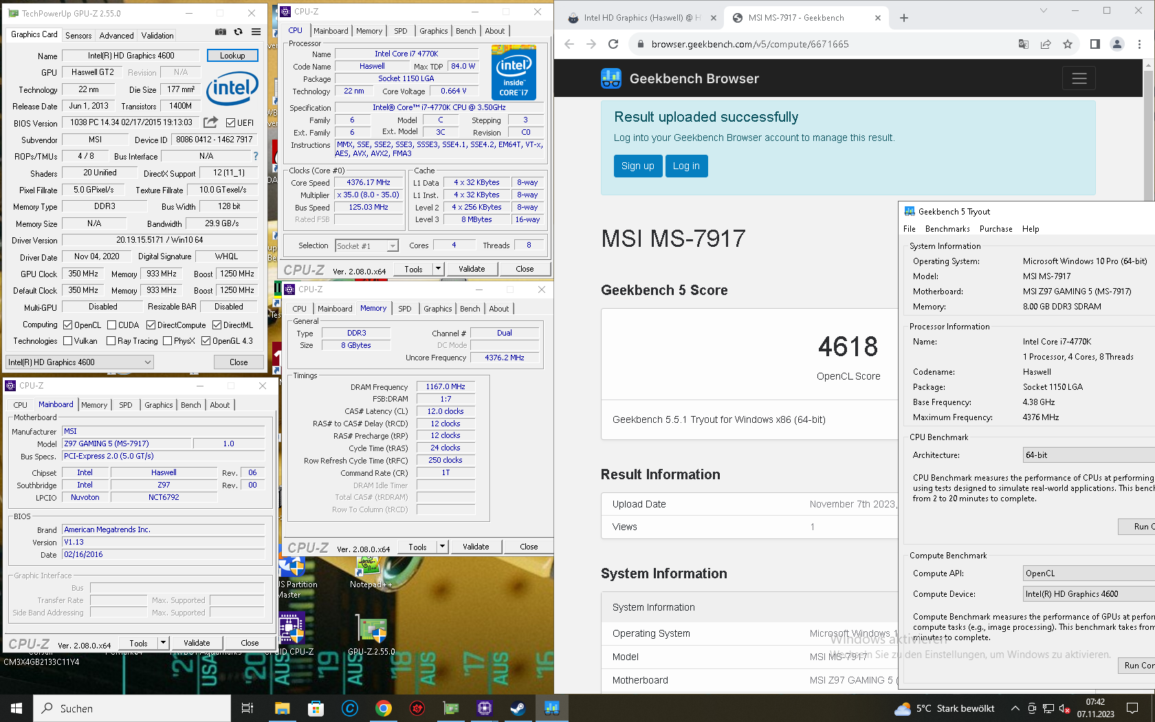Go back in Chrome browser
1155x722 pixels.
[569, 44]
